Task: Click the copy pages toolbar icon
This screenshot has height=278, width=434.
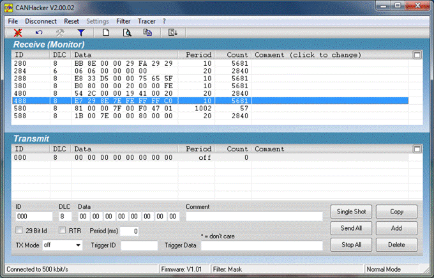Action: pyautogui.click(x=147, y=33)
